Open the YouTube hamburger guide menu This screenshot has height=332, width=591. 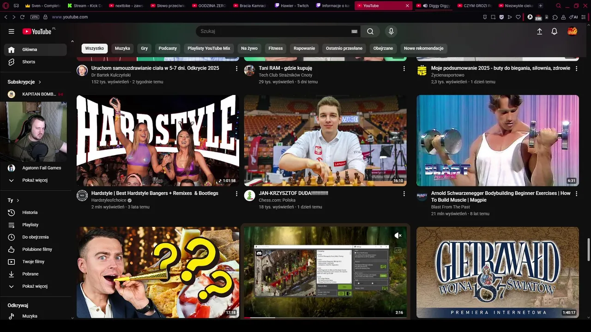tap(11, 31)
